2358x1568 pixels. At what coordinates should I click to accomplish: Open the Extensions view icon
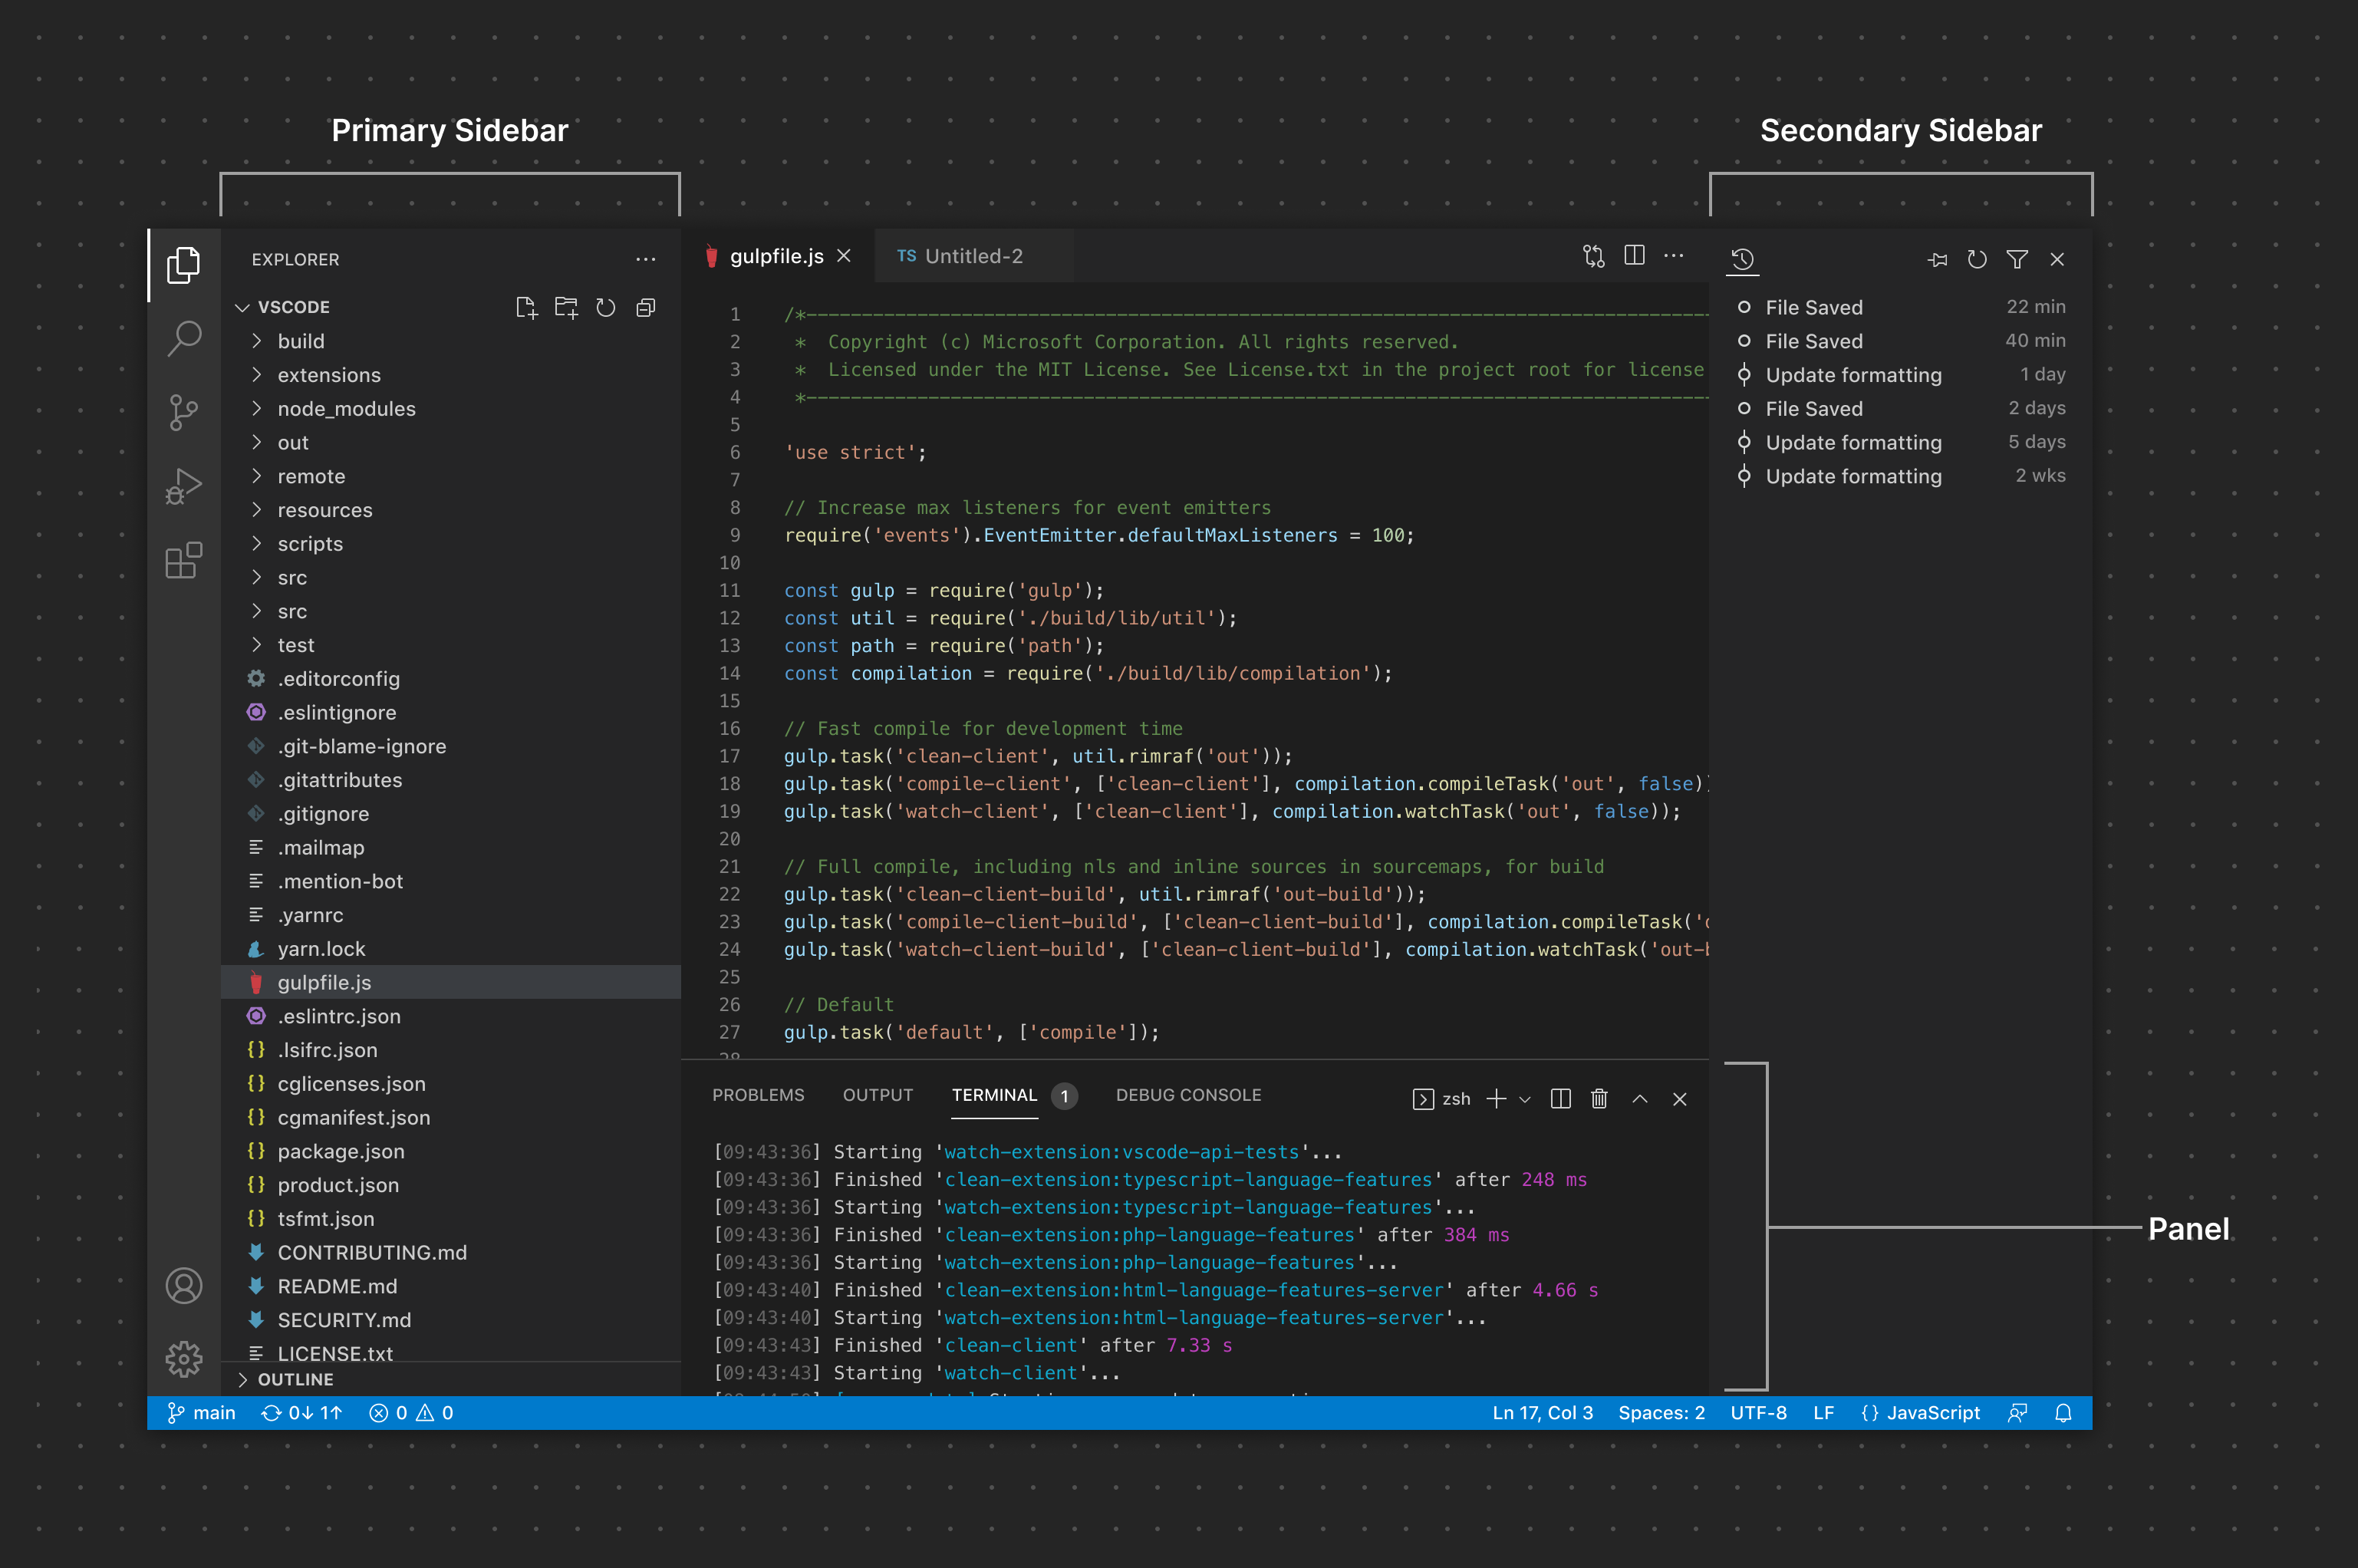pos(184,561)
